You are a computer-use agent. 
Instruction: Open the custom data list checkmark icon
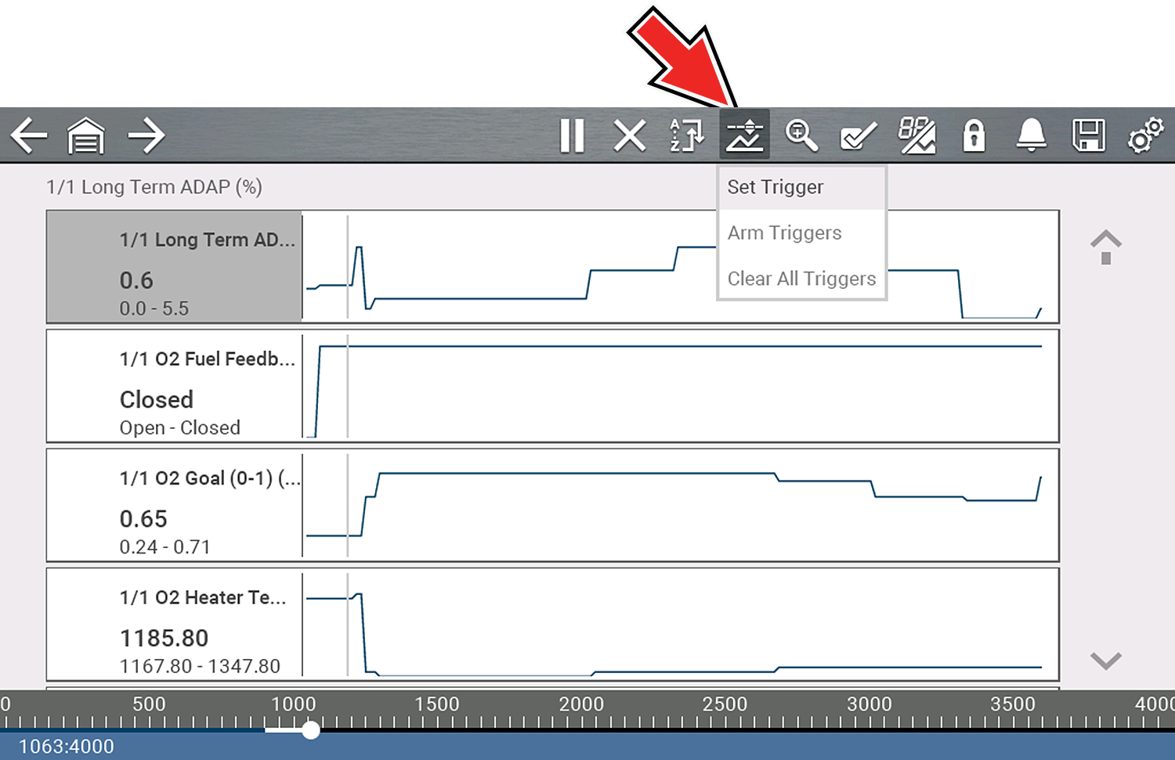coord(859,136)
